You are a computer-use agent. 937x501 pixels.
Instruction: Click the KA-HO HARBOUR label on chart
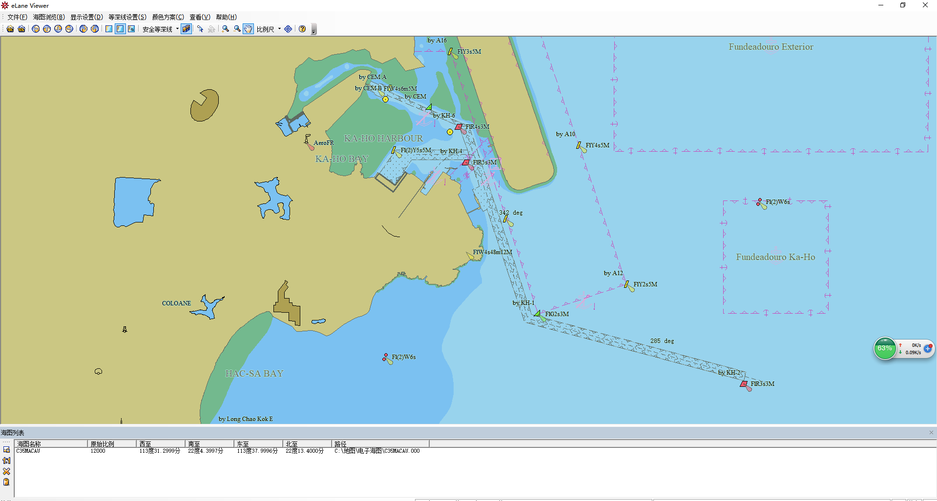(383, 139)
